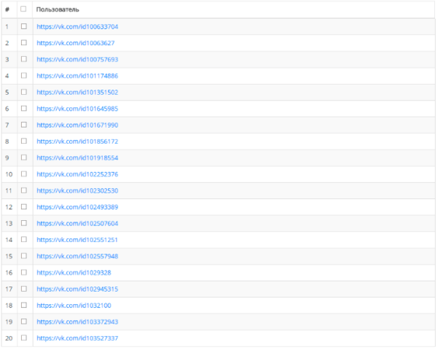Tick the checkbox for row id102557948
The image size is (438, 350).
(24, 256)
